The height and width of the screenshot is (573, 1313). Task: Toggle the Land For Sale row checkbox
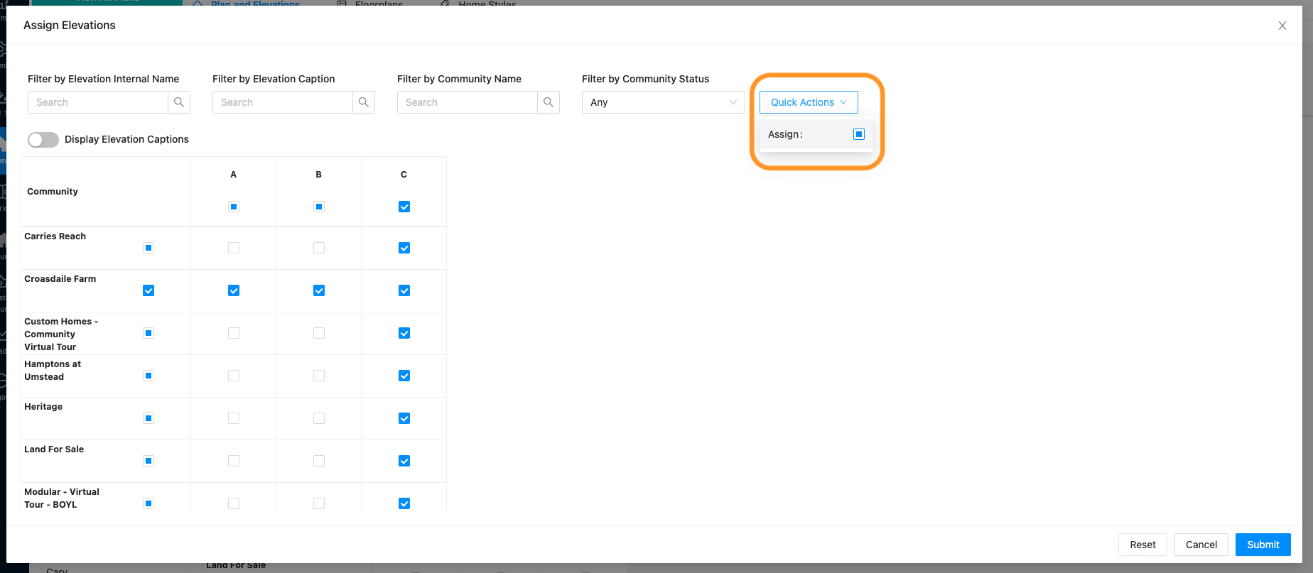148,461
